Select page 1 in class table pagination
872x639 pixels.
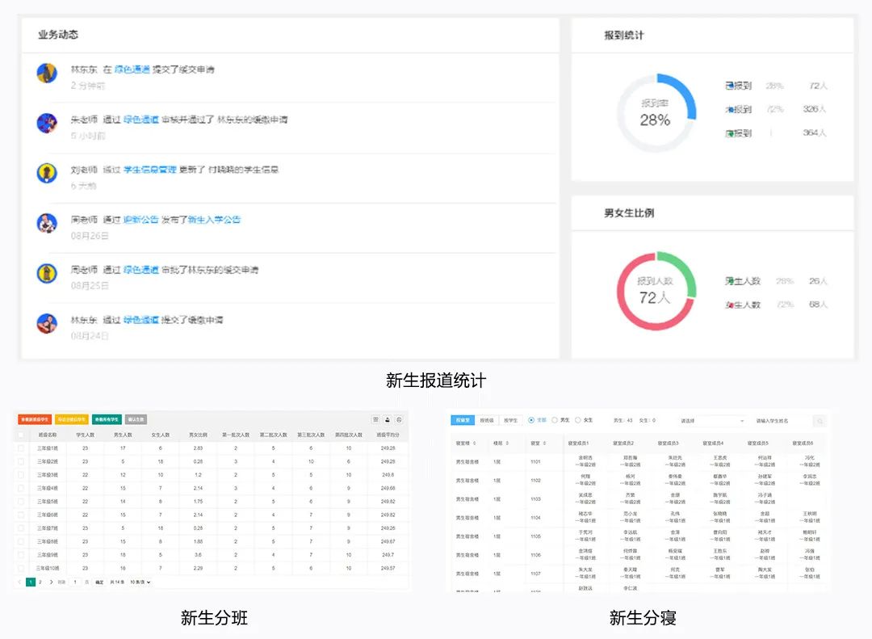[31, 582]
